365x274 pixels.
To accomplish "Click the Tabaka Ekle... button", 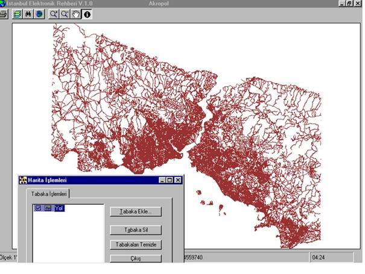I will (x=136, y=212).
